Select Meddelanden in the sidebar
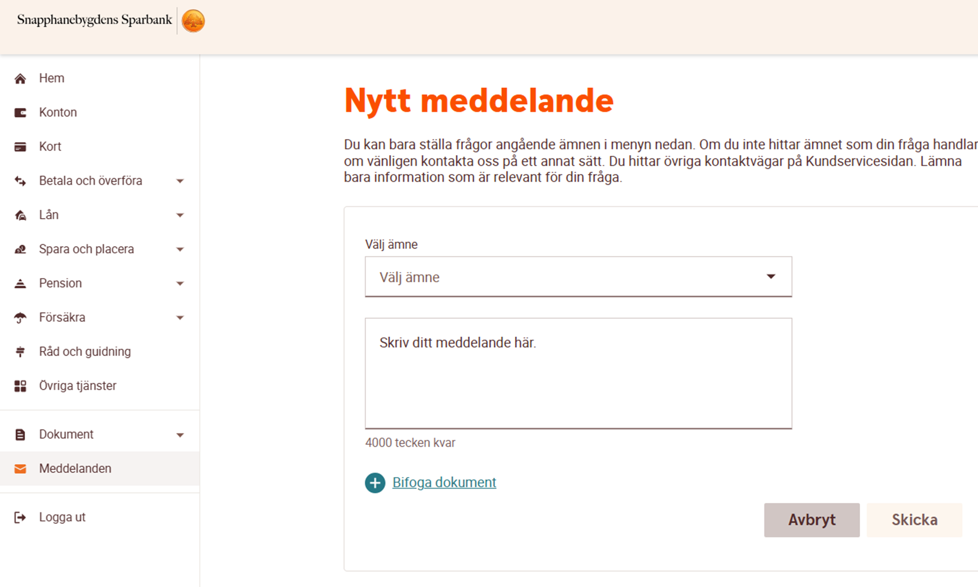The image size is (978, 587). pyautogui.click(x=100, y=469)
